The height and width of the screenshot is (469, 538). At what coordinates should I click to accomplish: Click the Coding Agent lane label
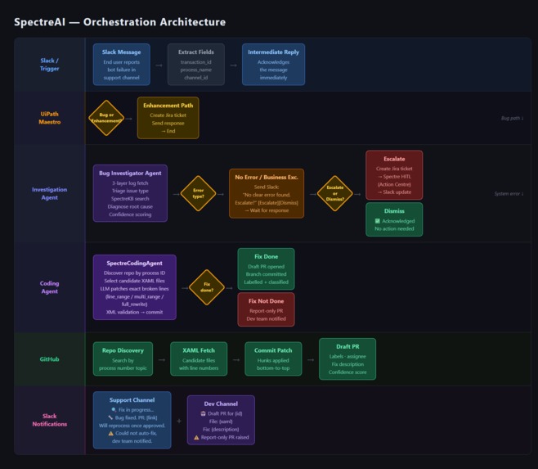point(49,287)
